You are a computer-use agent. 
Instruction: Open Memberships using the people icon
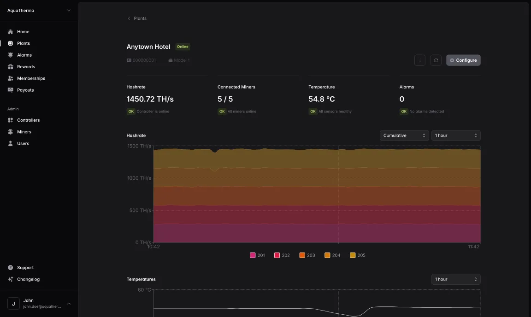tap(10, 78)
